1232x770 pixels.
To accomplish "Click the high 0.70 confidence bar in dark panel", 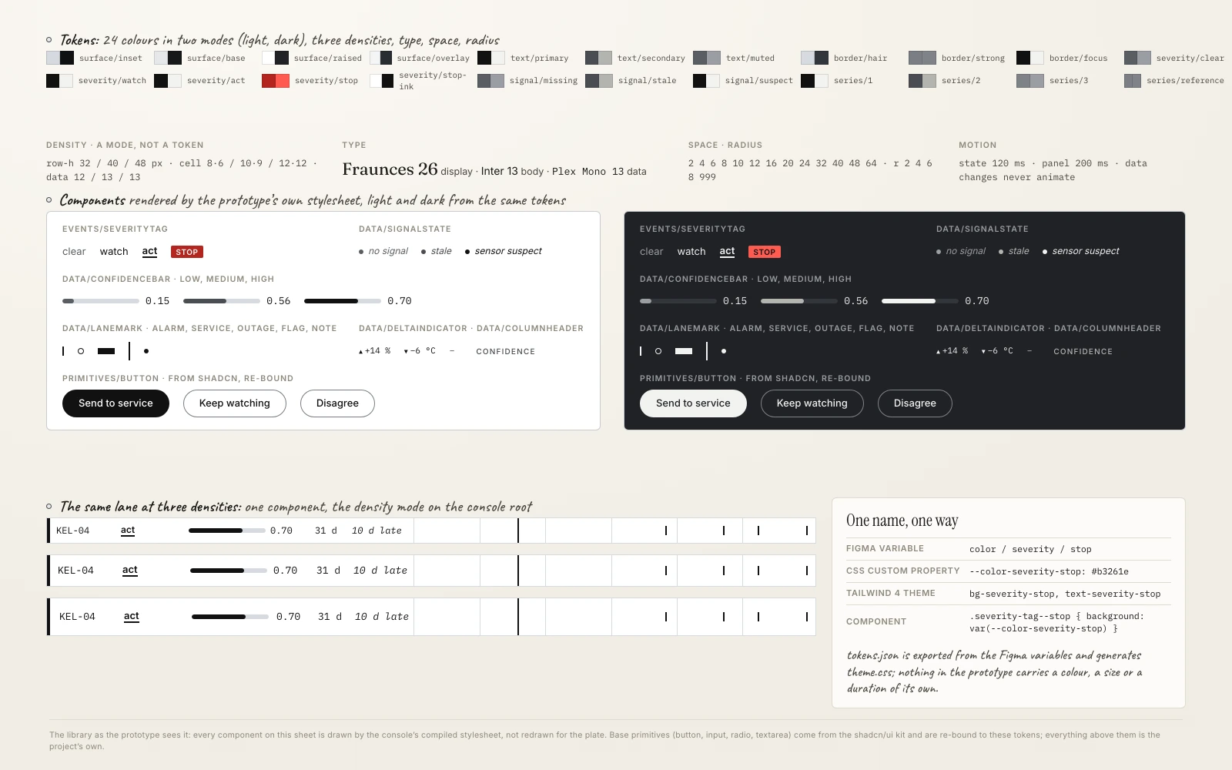I will tap(920, 301).
